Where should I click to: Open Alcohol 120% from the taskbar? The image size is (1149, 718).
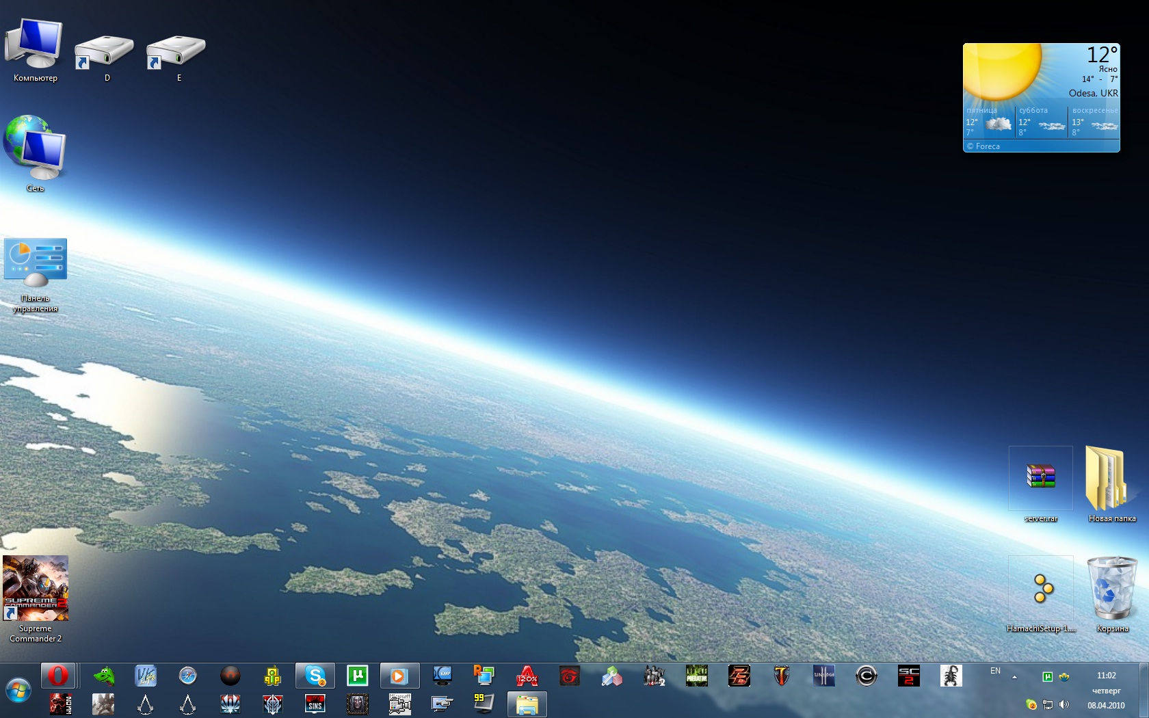527,676
